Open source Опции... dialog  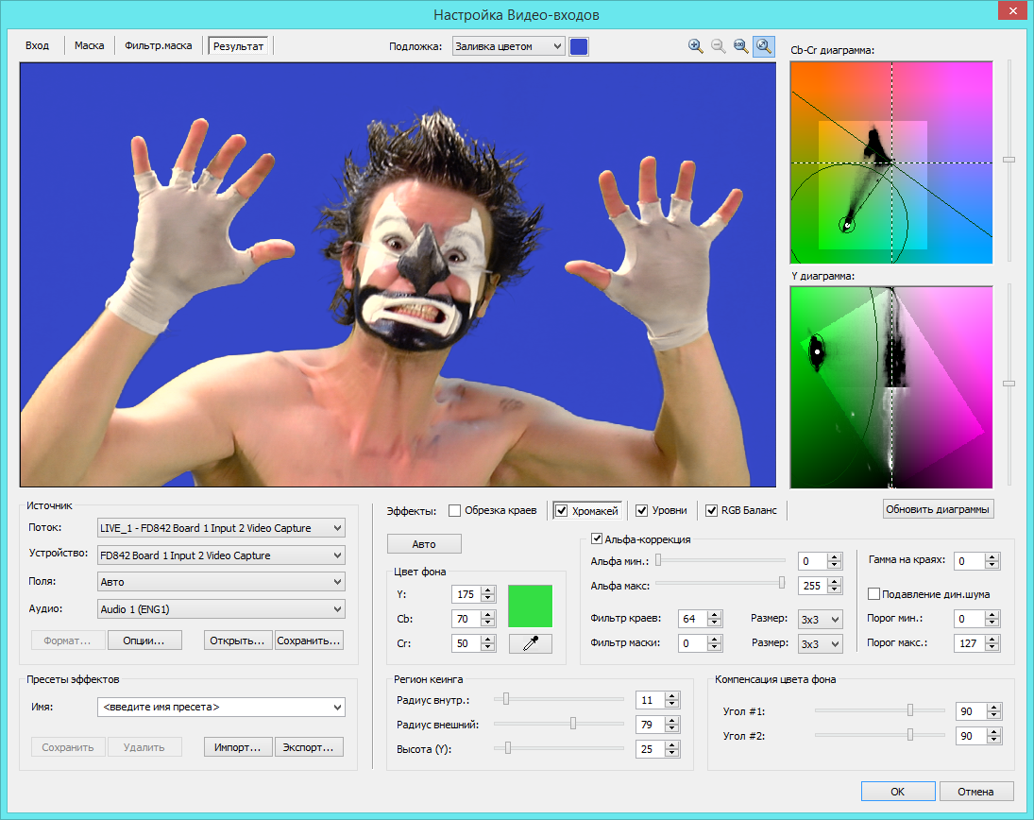pyautogui.click(x=144, y=641)
